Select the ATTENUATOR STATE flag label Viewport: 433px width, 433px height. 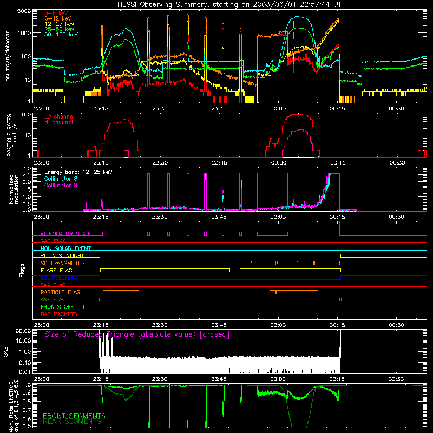65,234
